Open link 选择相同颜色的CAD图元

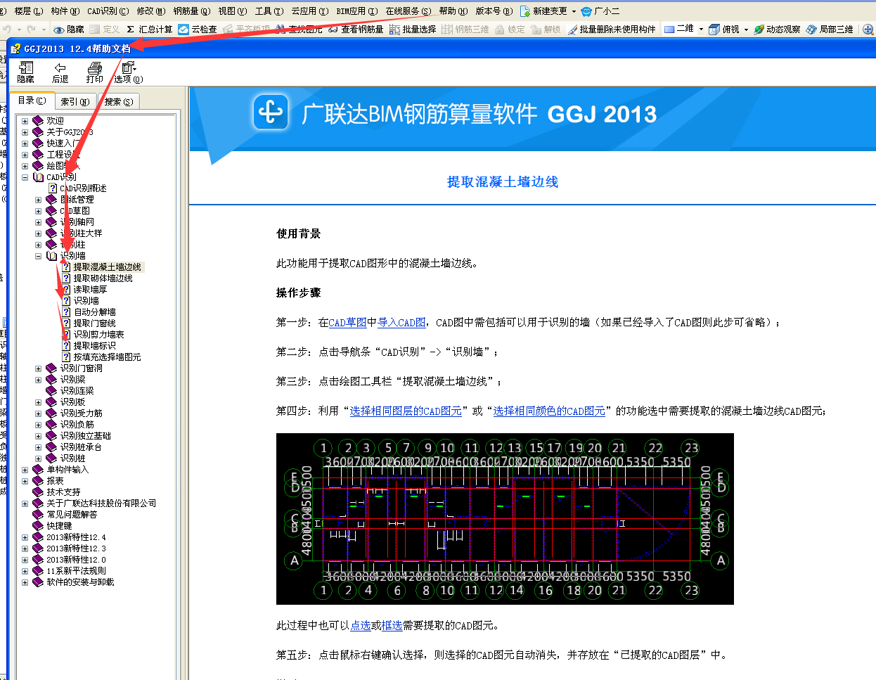[x=549, y=411]
